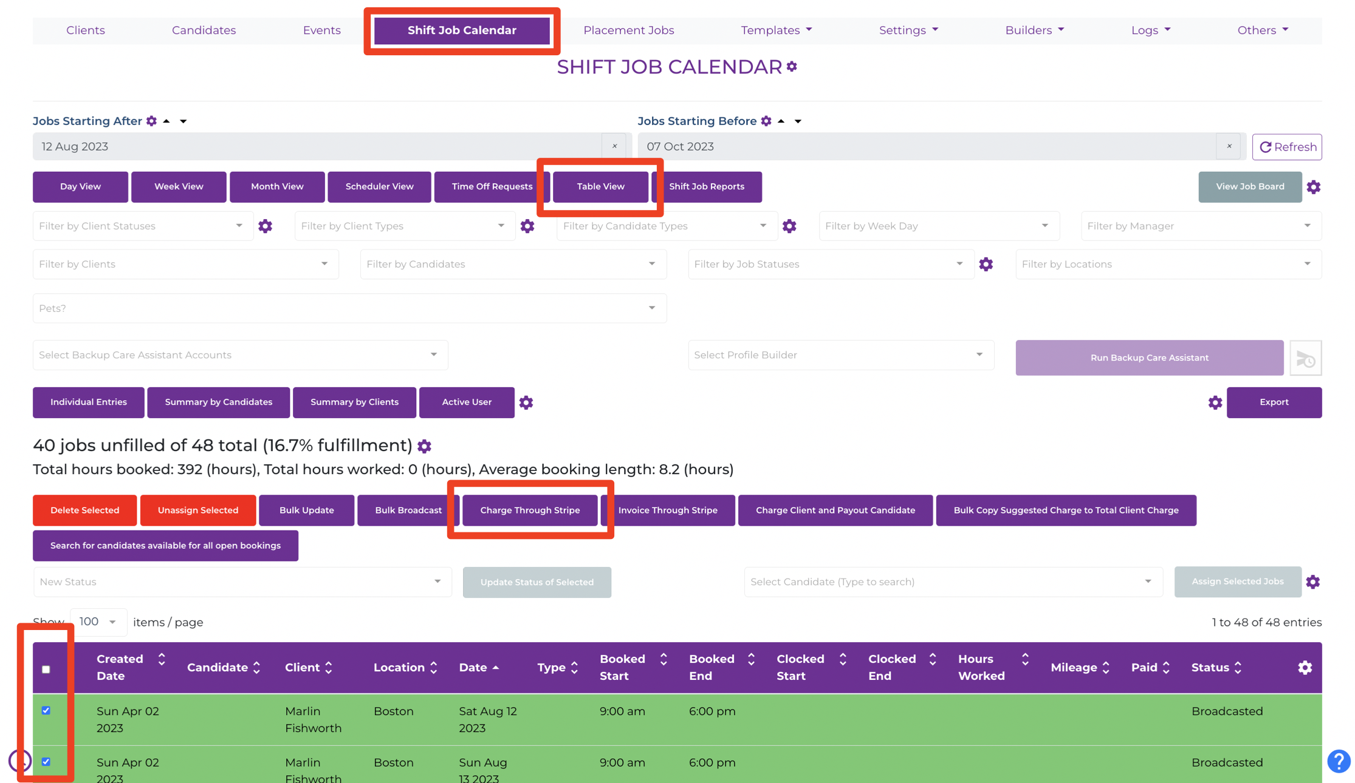This screenshot has width=1355, height=783.
Task: Click Select Backup Care Assistant Accounts field
Action: pos(240,355)
